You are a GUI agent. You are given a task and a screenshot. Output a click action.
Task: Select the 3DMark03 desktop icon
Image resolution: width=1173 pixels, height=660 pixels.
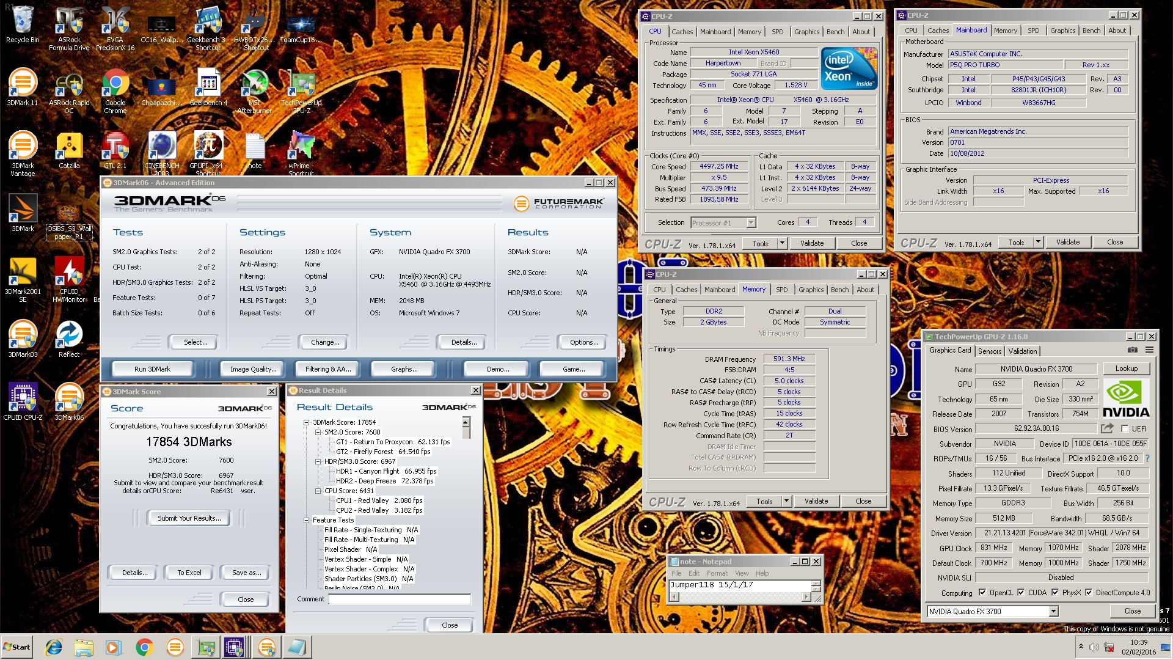[x=23, y=339]
